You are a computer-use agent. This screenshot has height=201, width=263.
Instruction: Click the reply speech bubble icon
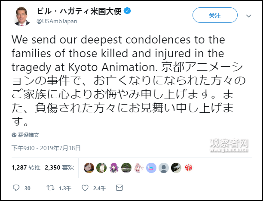pos(16,188)
